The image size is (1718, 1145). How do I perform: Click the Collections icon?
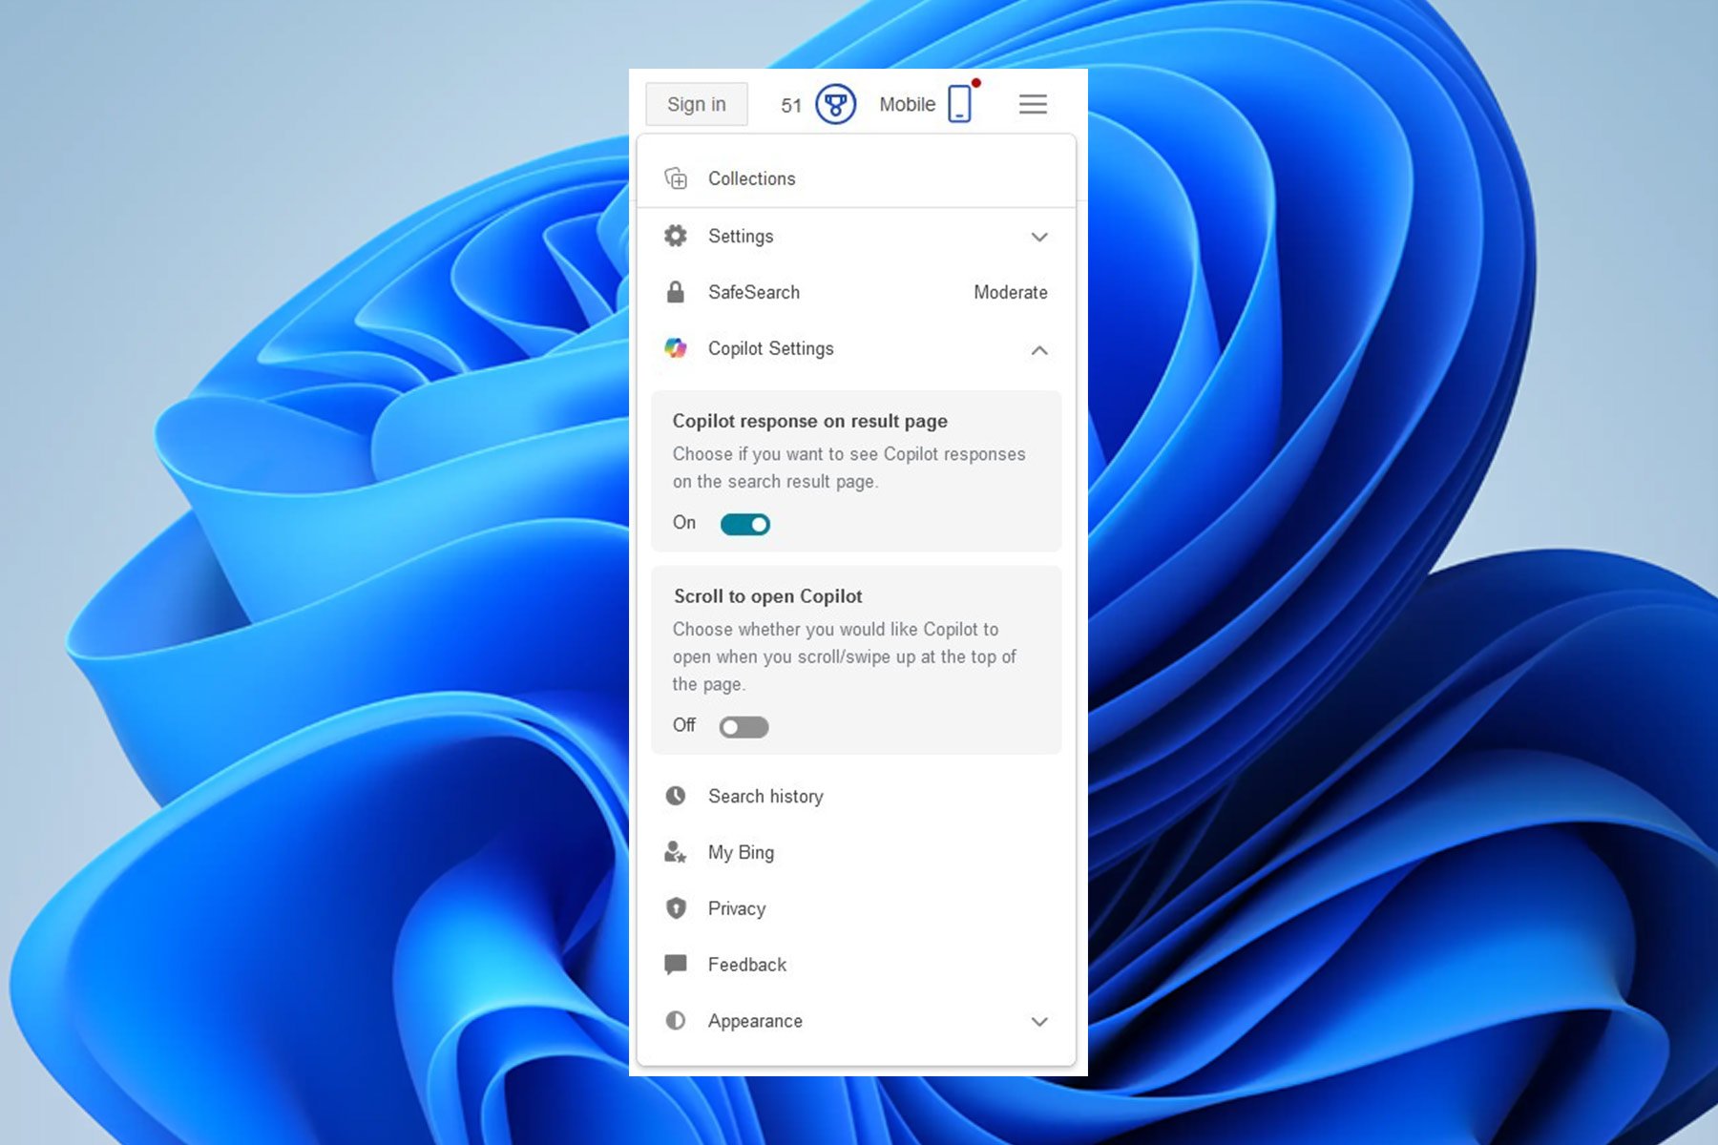(676, 178)
